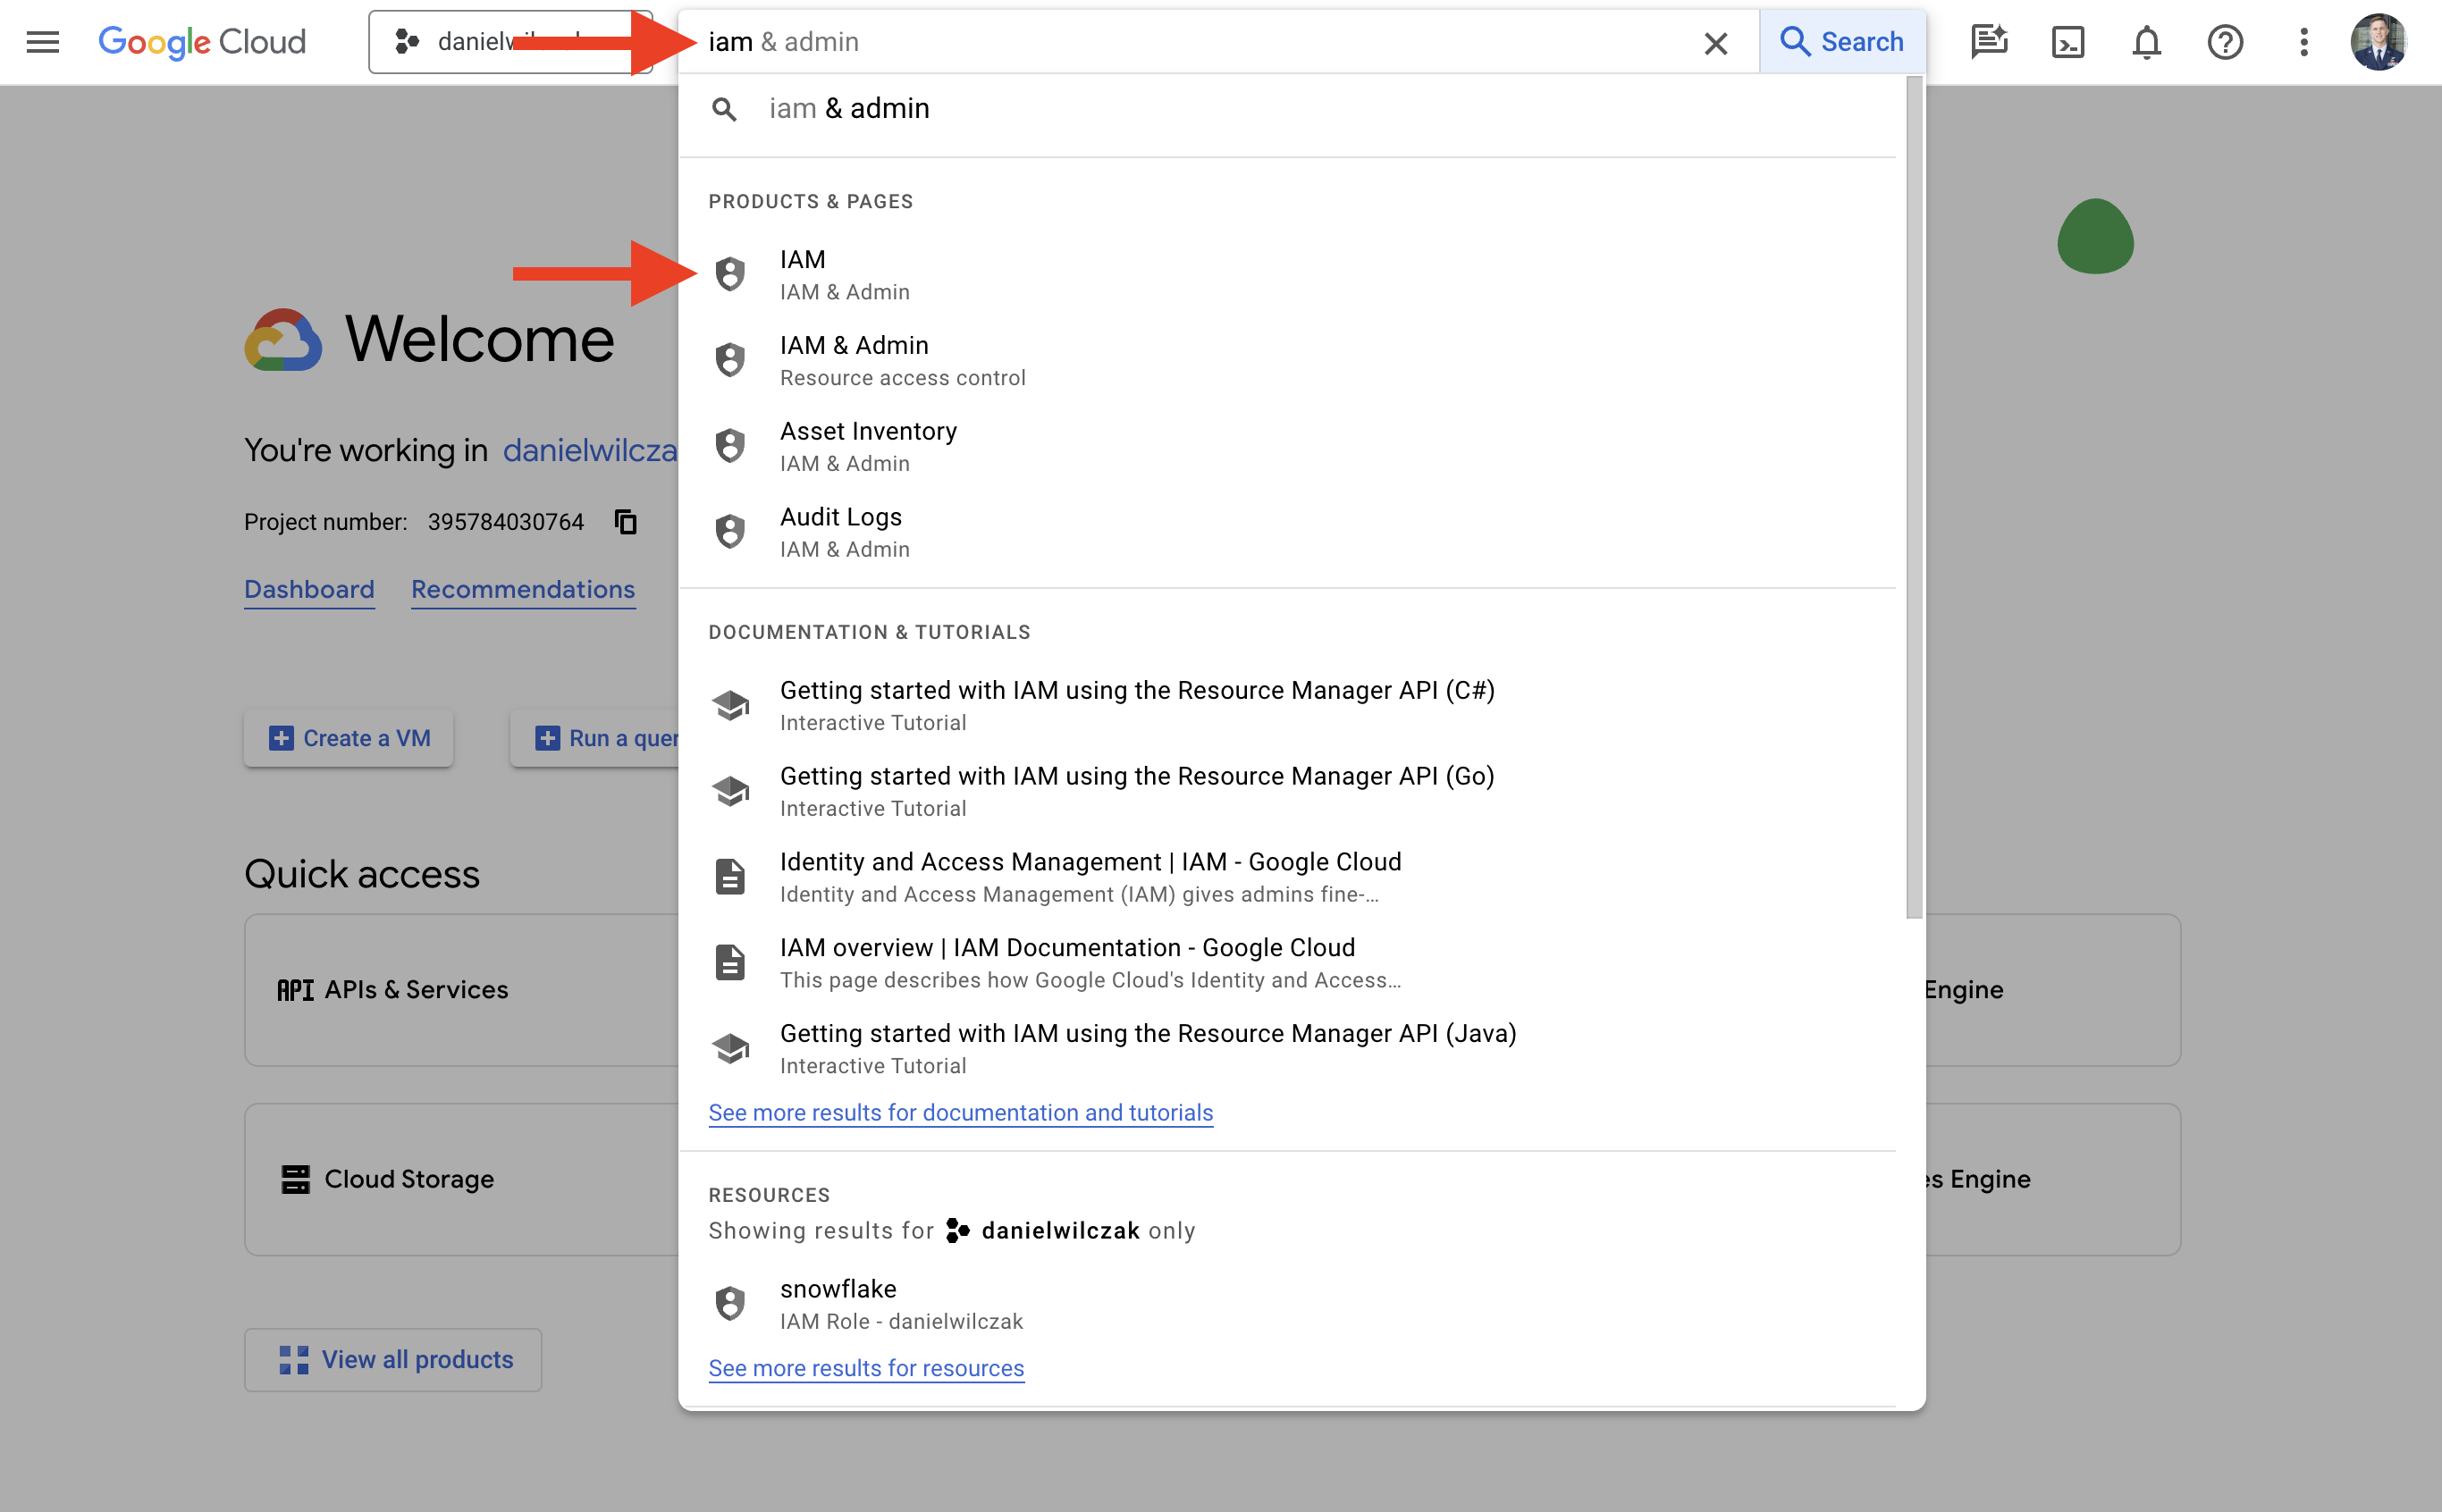The height and width of the screenshot is (1512, 2442).
Task: Click the suggestion magnifier icon
Action: (x=724, y=109)
